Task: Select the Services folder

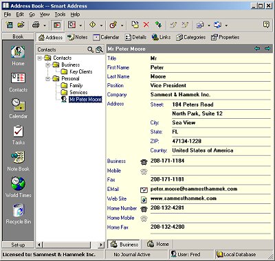Action: [78, 92]
